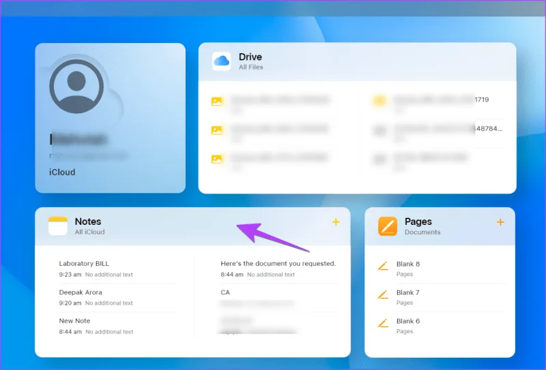This screenshot has height=370, width=546.
Task: Open the Laboratory BILL note
Action: tap(117, 268)
